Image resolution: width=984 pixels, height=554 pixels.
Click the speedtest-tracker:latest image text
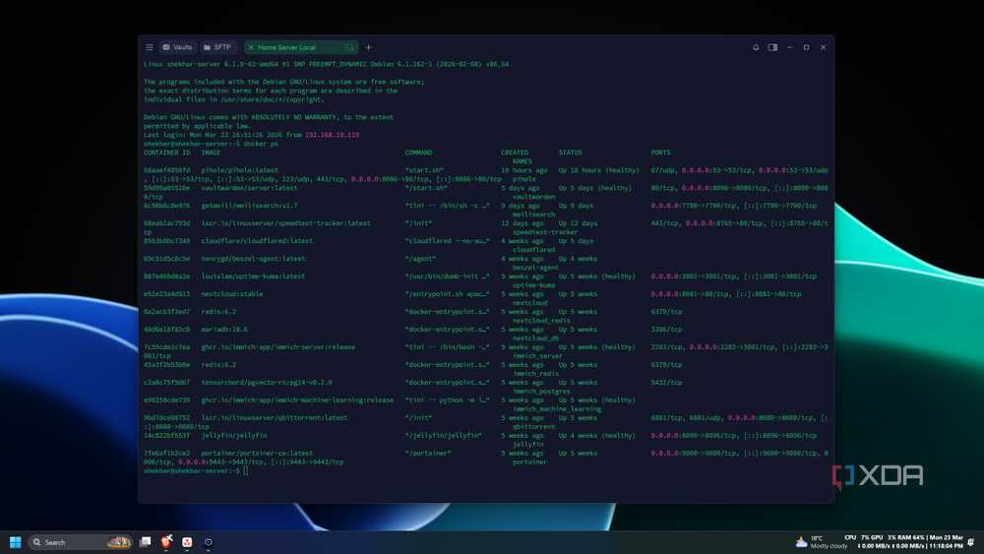(x=285, y=223)
